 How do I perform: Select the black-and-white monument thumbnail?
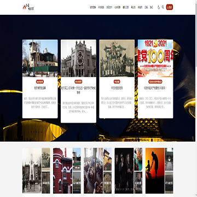coord(32,171)
